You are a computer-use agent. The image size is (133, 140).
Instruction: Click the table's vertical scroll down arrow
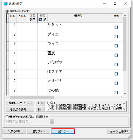tap(125, 93)
